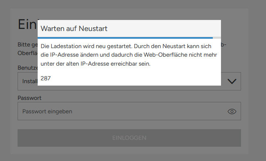Click the restart progress bar
The width and height of the screenshot is (266, 161).
tap(129, 38)
